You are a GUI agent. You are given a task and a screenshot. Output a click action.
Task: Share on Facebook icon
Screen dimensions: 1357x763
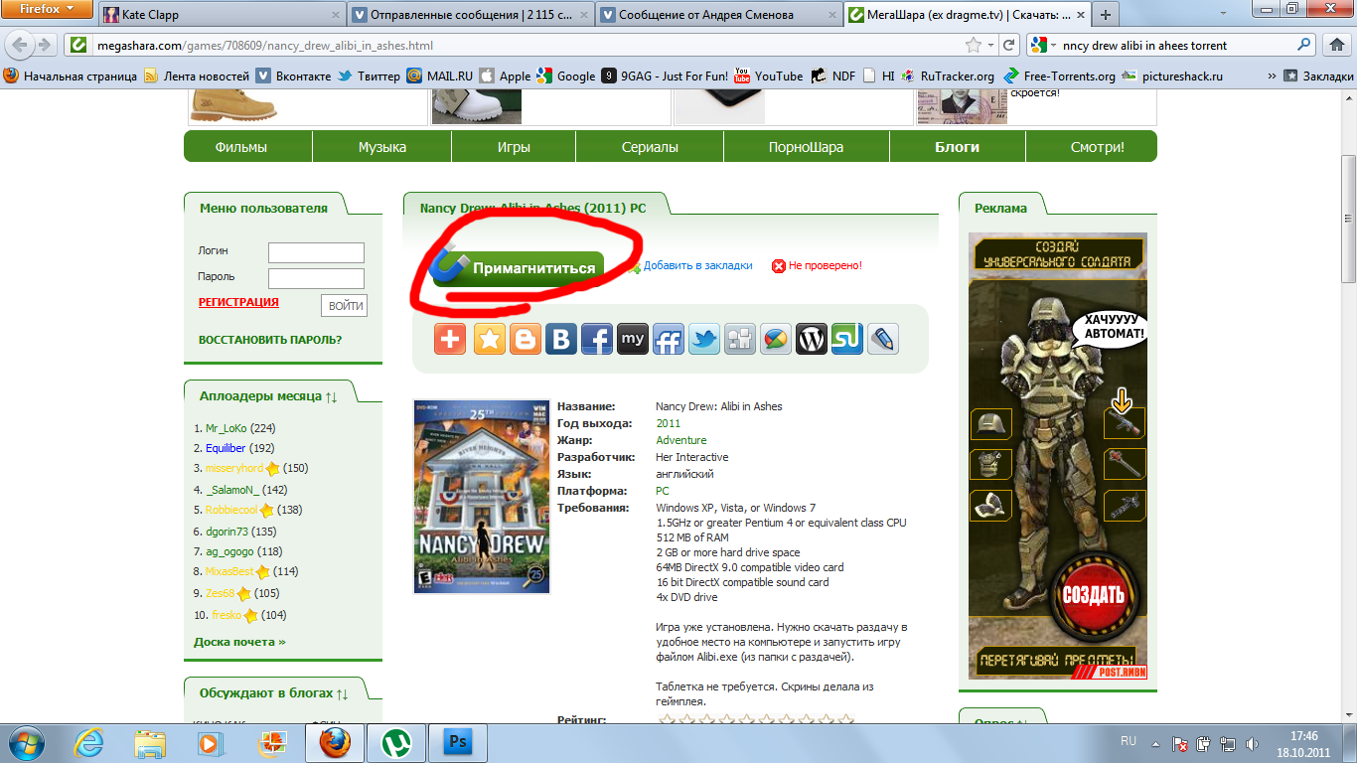tap(597, 339)
